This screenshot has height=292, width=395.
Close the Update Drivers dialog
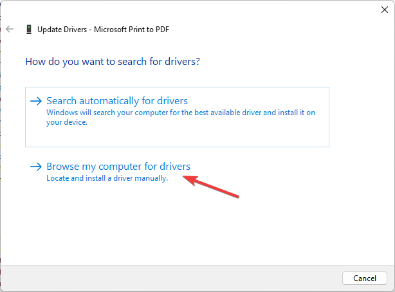point(385,10)
